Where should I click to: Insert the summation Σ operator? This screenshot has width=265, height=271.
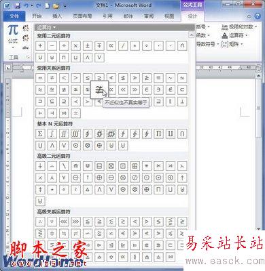click(x=40, y=133)
